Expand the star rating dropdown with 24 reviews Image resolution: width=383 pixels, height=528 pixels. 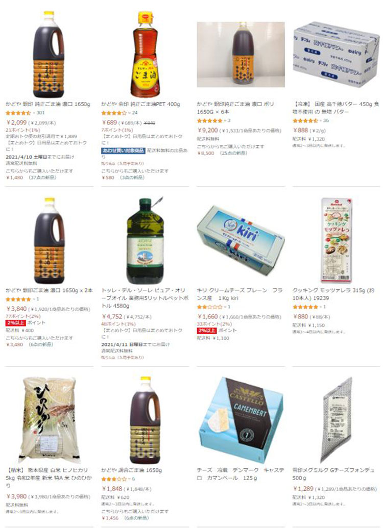pyautogui.click(x=130, y=113)
